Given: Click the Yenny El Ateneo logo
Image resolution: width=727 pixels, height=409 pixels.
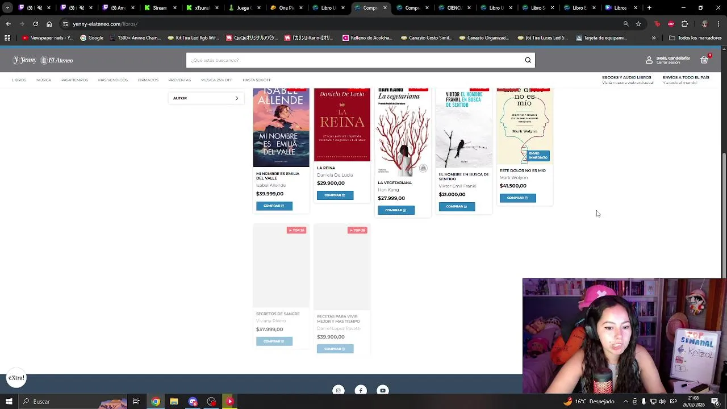Looking at the screenshot, I should (x=43, y=60).
